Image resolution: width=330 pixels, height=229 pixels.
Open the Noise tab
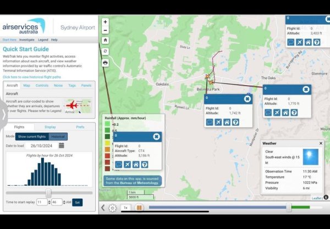tap(58, 86)
